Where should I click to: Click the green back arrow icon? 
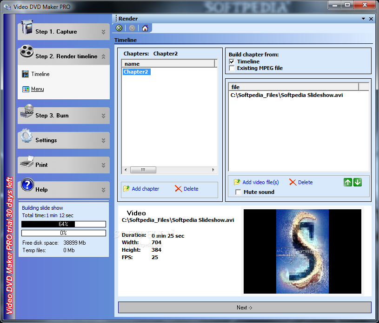(x=119, y=28)
